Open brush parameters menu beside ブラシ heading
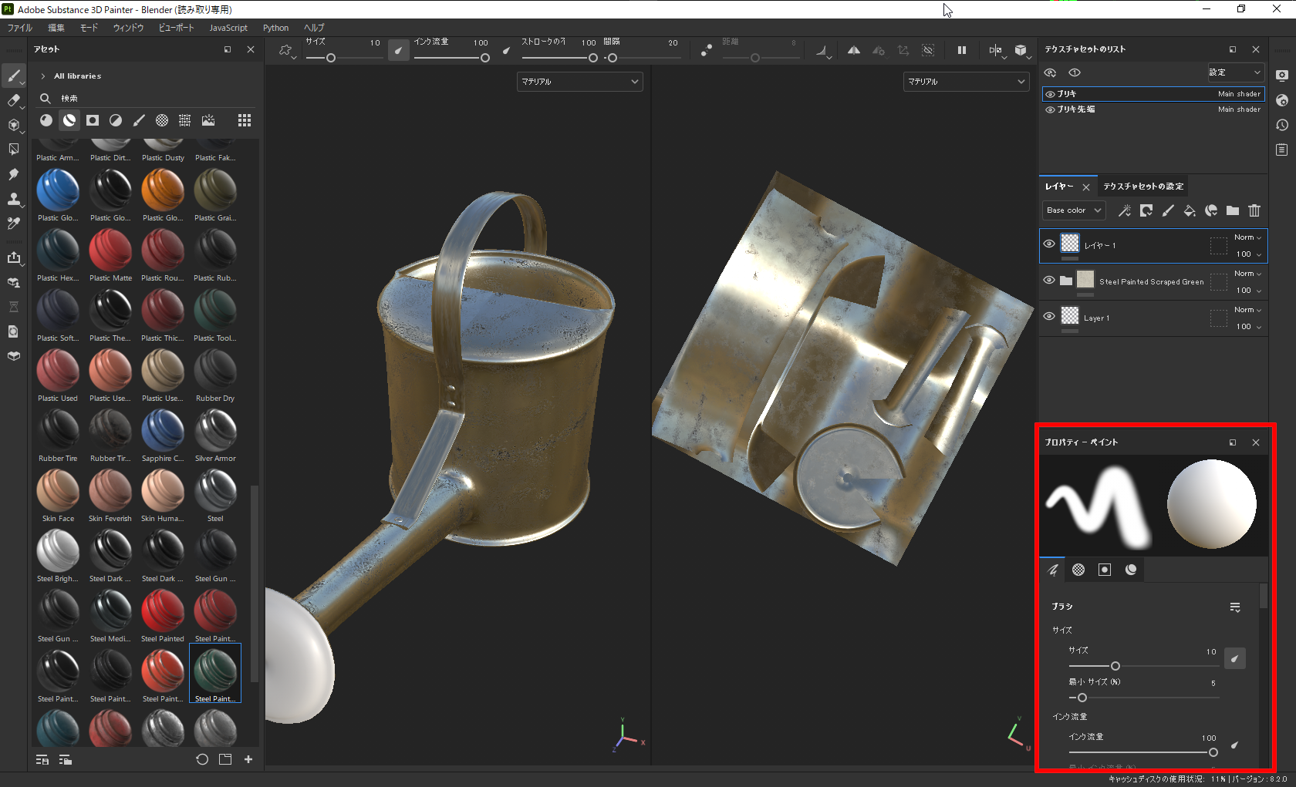 point(1235,607)
